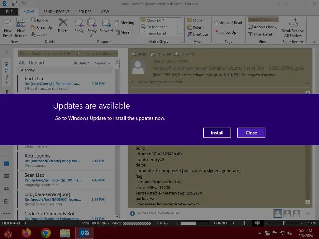The image size is (319, 239).
Task: Expand the people pane
Action: click(307, 213)
